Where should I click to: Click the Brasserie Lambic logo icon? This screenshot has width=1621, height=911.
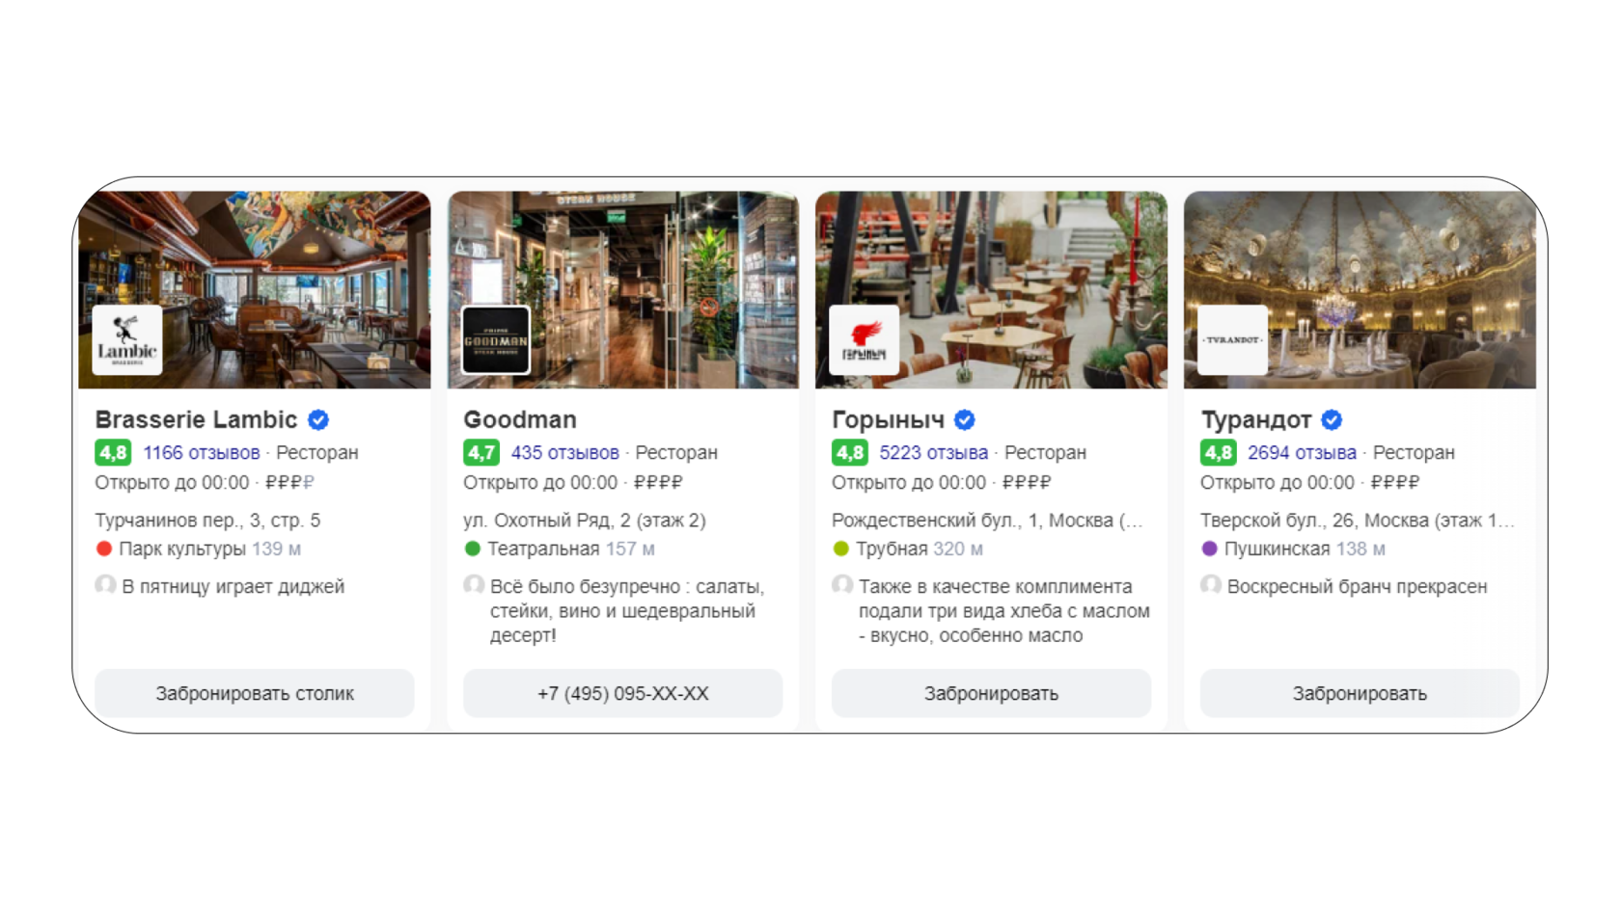pos(127,340)
